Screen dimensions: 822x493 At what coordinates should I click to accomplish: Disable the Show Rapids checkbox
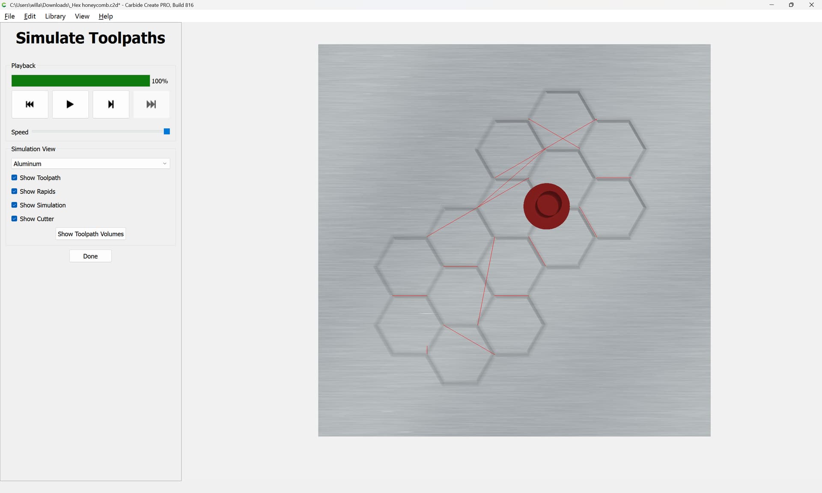pyautogui.click(x=14, y=191)
